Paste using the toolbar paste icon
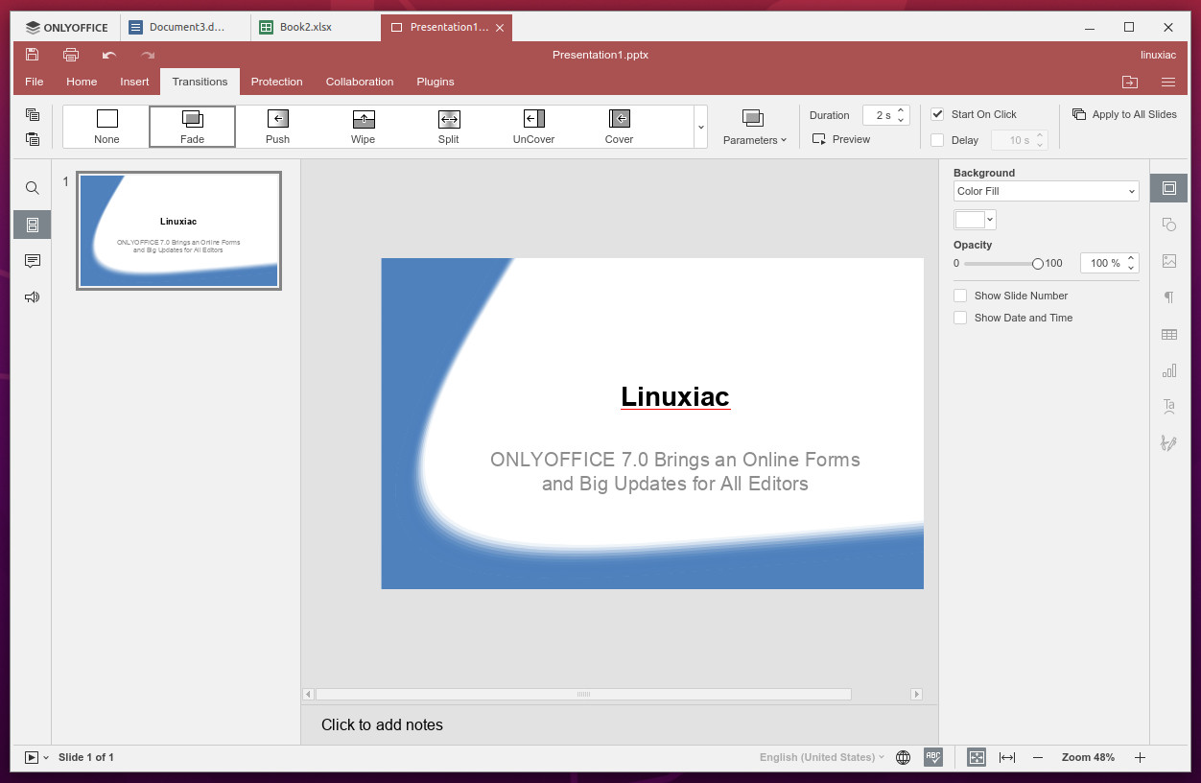Image resolution: width=1201 pixels, height=783 pixels. click(x=33, y=139)
